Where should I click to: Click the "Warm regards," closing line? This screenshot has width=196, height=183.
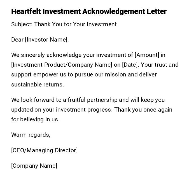pyautogui.click(x=31, y=135)
